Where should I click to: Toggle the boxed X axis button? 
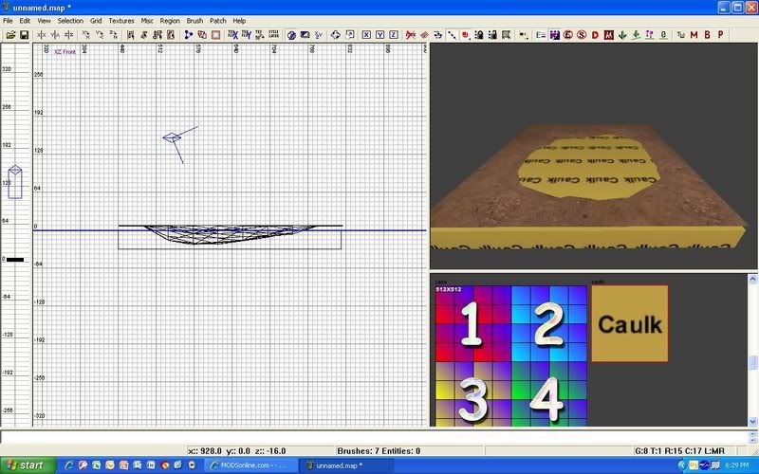(x=366, y=35)
